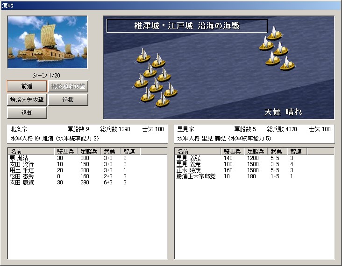Viewport: 342px width, 266px height.
Task: Click the warship picture thumbnail
Action: point(47,42)
